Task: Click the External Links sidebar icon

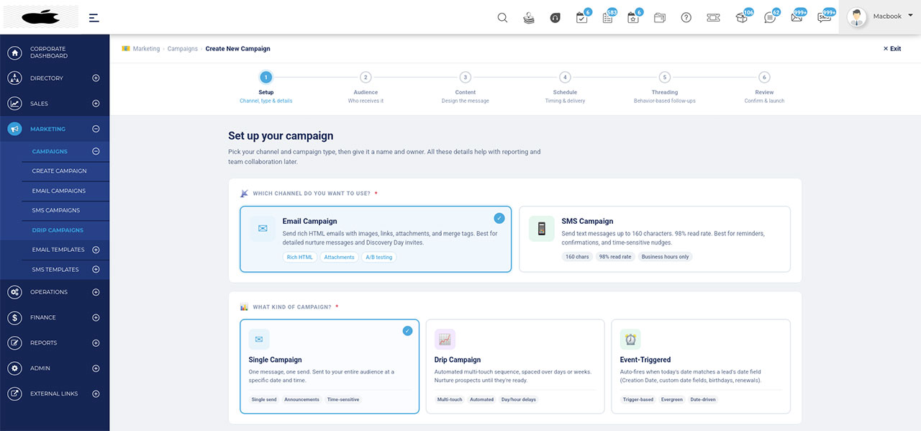Action: [x=15, y=394]
